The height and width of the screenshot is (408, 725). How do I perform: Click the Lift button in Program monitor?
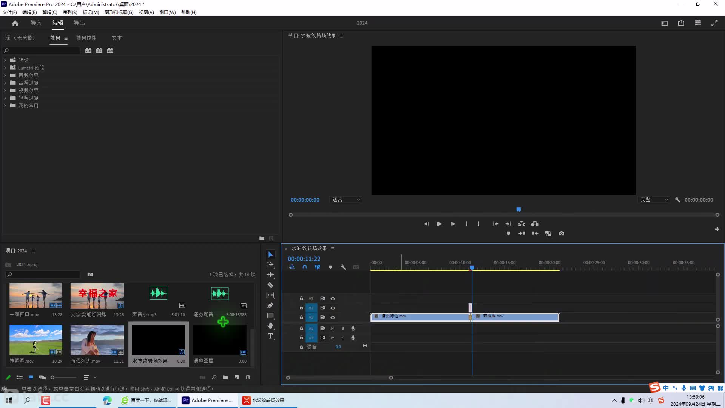click(521, 224)
